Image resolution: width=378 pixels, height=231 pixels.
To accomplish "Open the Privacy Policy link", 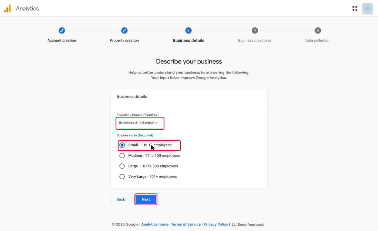I will pos(216,225).
